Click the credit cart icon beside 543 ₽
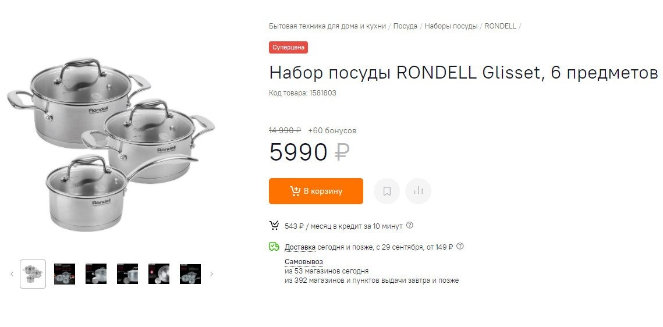The width and height of the screenshot is (663, 327). [x=274, y=226]
